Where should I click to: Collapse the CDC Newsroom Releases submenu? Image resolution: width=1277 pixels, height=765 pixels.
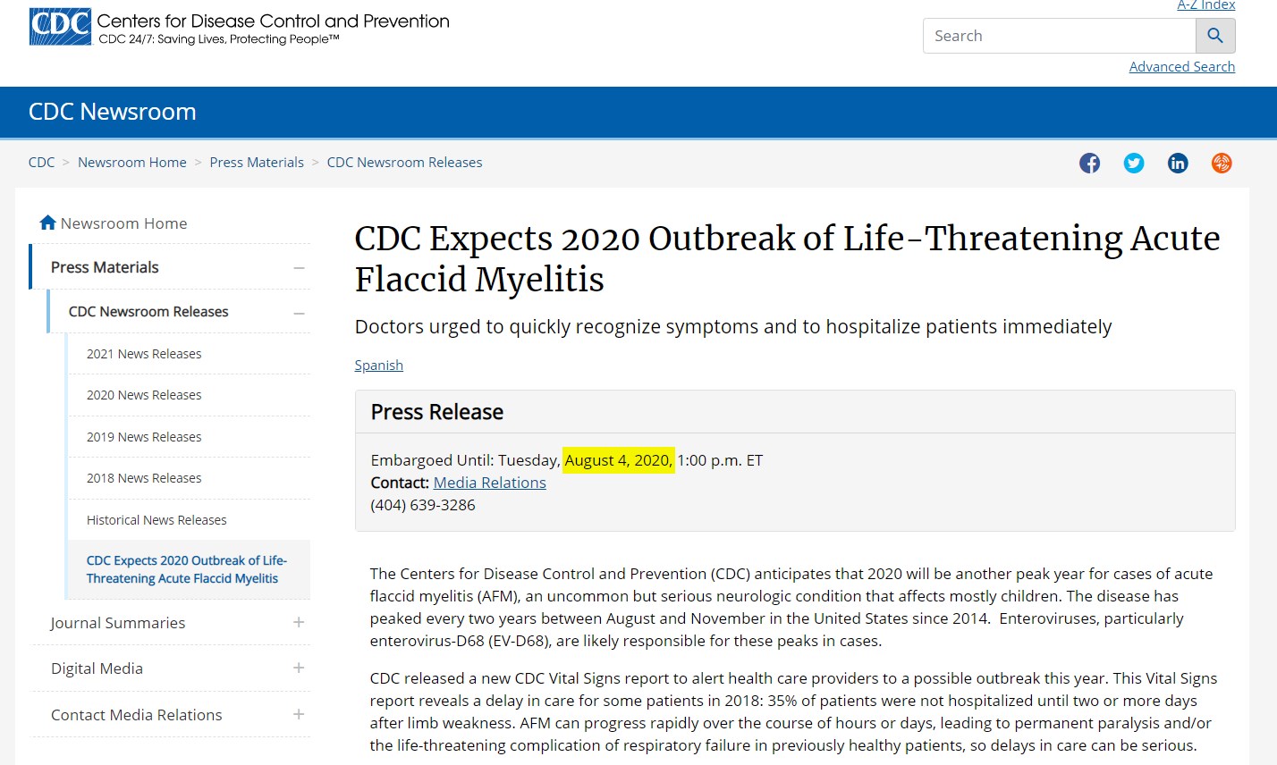coord(299,312)
